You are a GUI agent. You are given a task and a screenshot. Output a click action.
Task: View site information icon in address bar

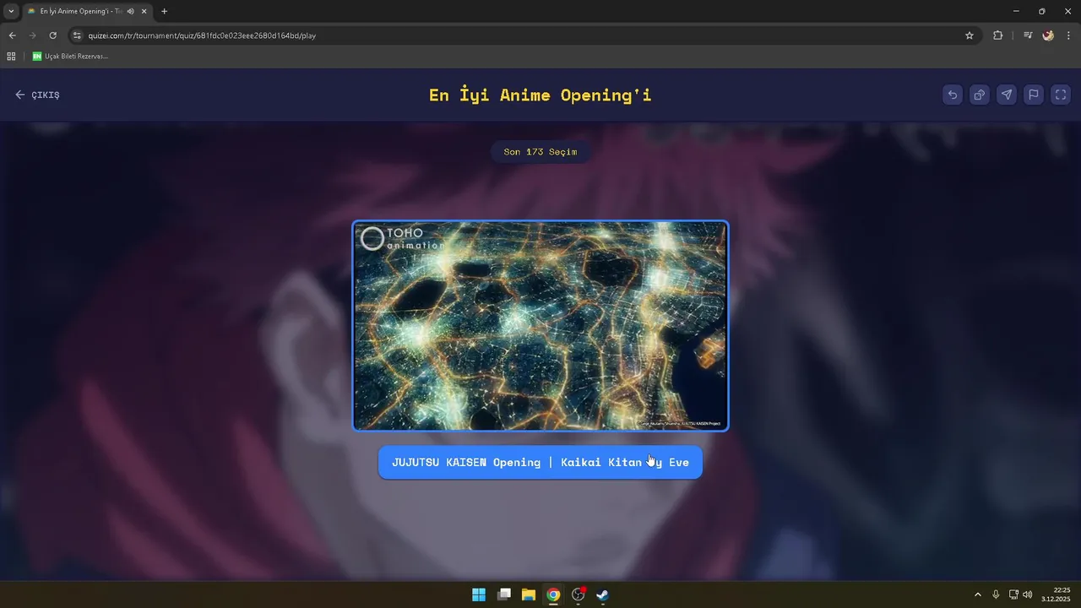coord(77,35)
